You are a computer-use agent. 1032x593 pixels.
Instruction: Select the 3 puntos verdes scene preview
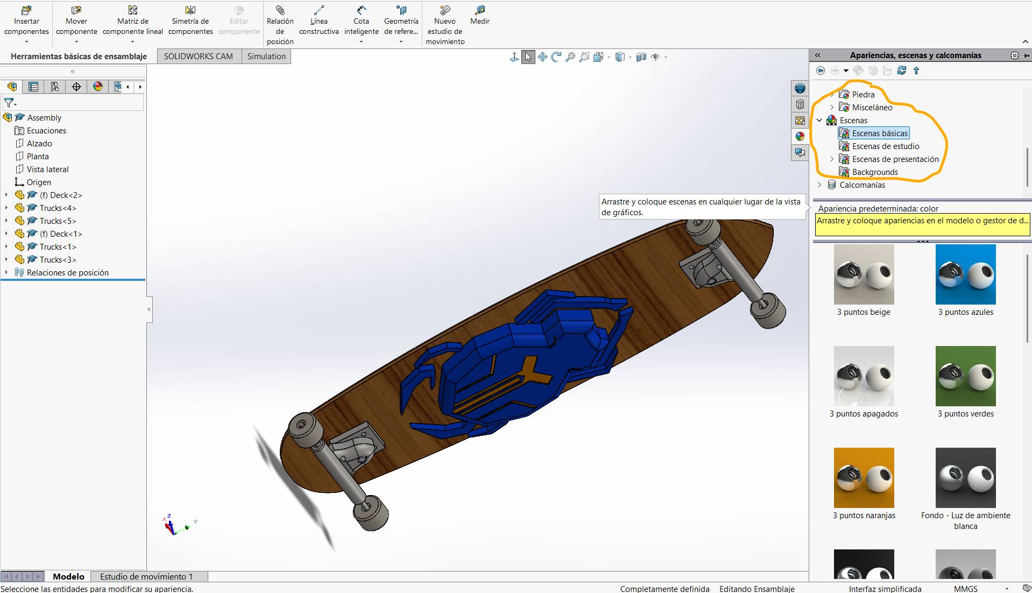point(965,376)
